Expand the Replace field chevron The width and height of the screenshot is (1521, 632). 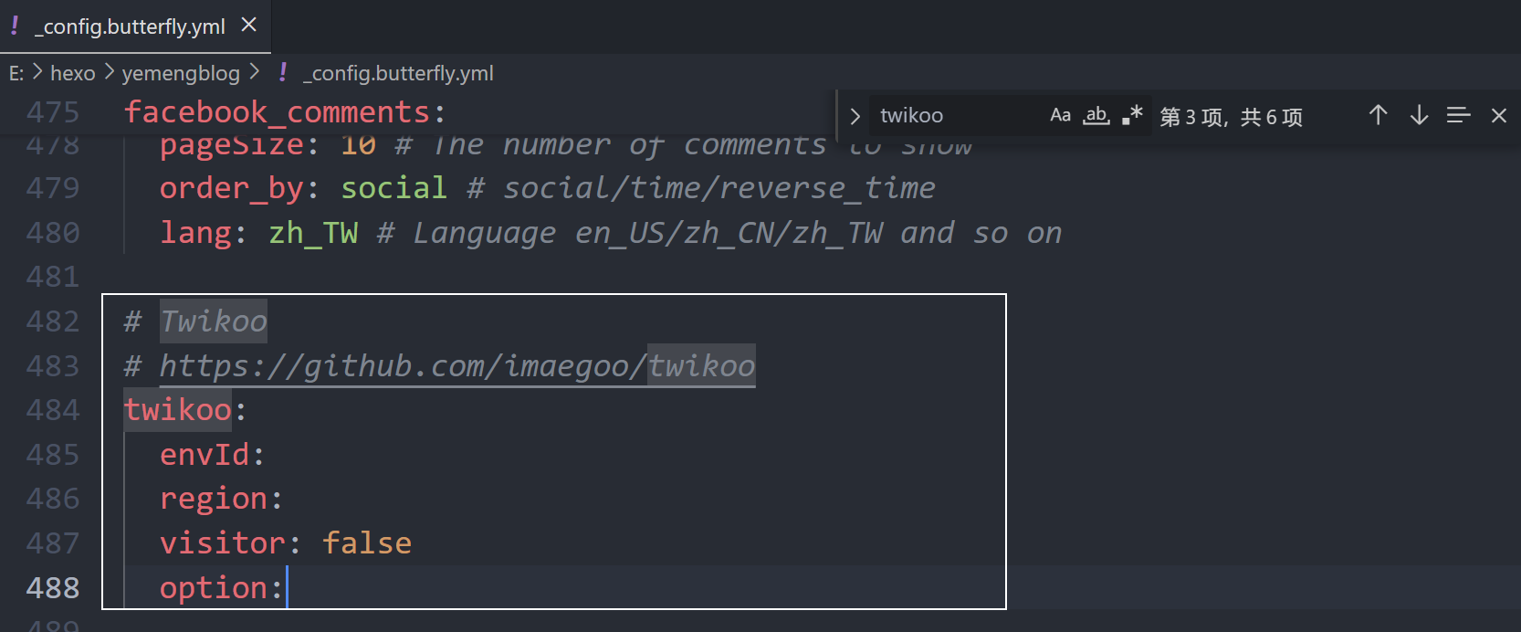[855, 116]
